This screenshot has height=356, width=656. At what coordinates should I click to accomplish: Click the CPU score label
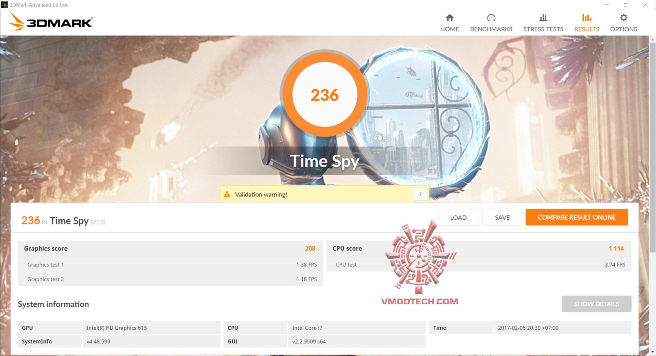[x=347, y=248]
